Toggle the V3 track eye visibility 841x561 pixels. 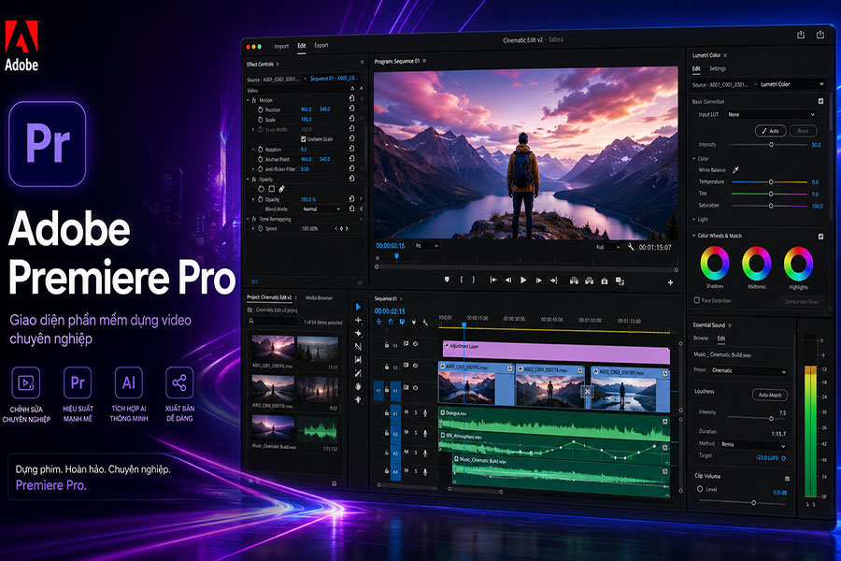coord(415,344)
